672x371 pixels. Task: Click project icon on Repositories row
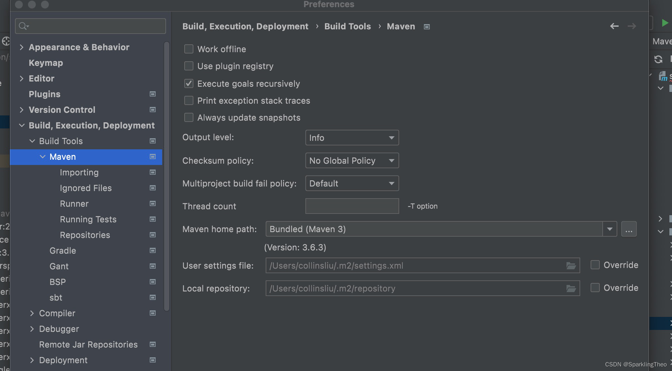click(152, 235)
